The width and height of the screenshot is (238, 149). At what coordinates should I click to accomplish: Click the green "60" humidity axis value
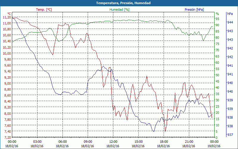click(217, 63)
